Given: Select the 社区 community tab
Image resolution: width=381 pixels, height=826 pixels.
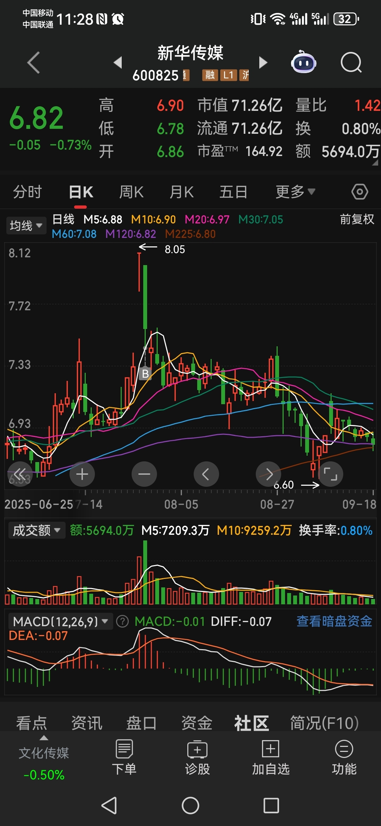Looking at the screenshot, I should tap(252, 723).
